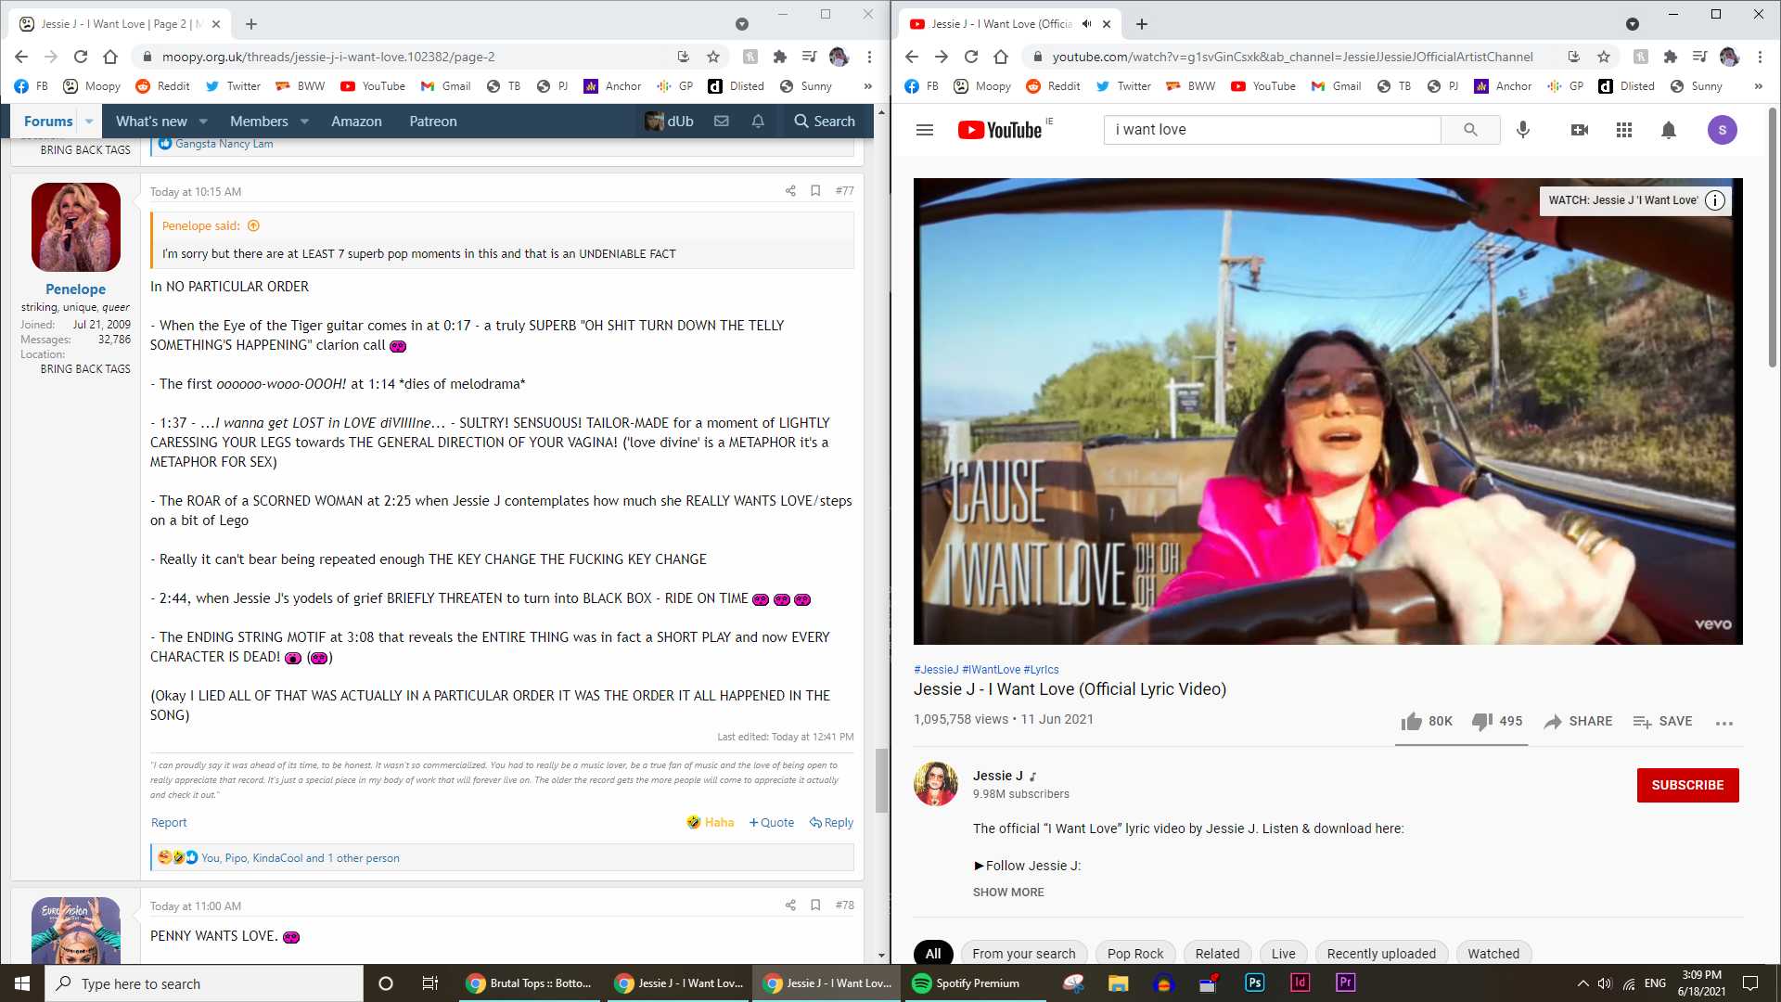Click the Windows taskbar search box

pos(204,983)
